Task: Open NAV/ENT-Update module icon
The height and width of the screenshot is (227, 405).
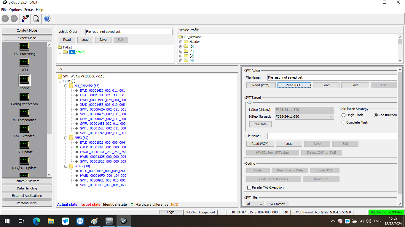Action: (24, 161)
